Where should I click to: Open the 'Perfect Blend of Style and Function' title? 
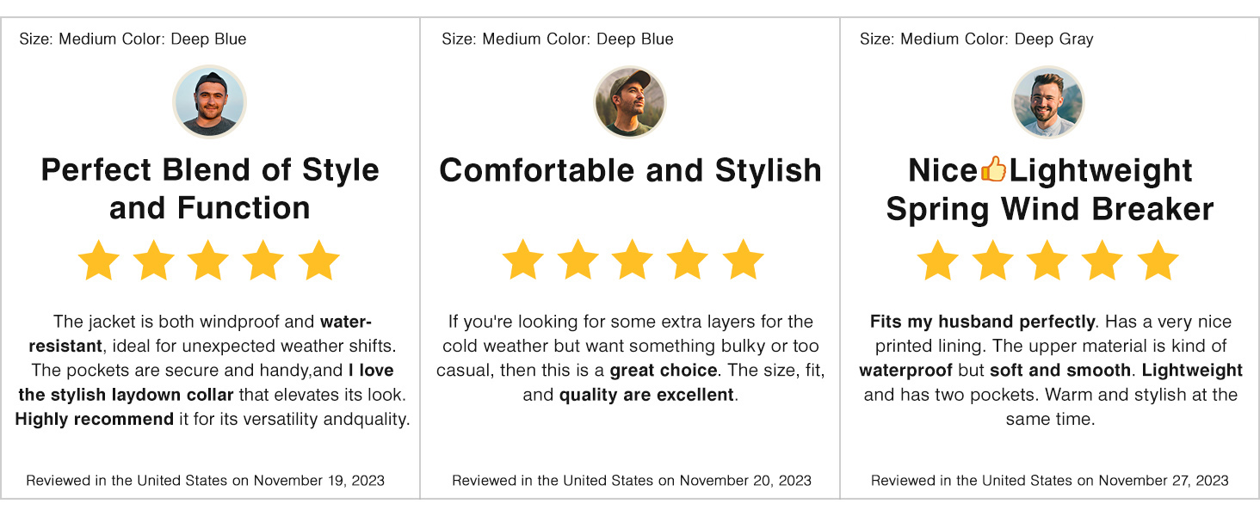(x=210, y=188)
